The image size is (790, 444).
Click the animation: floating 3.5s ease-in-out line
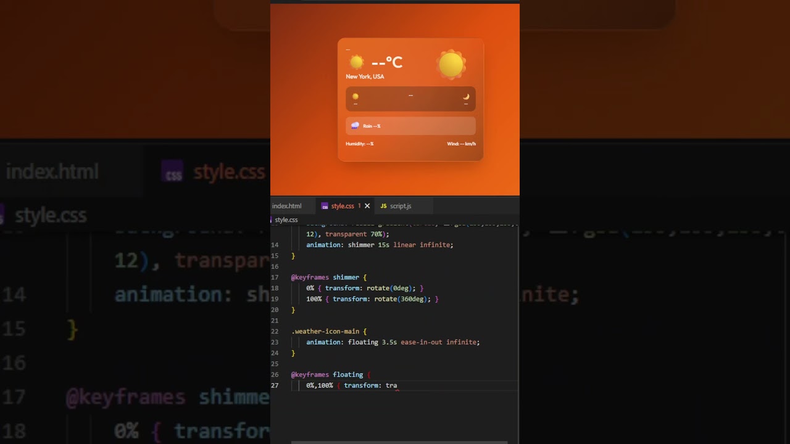pos(393,342)
